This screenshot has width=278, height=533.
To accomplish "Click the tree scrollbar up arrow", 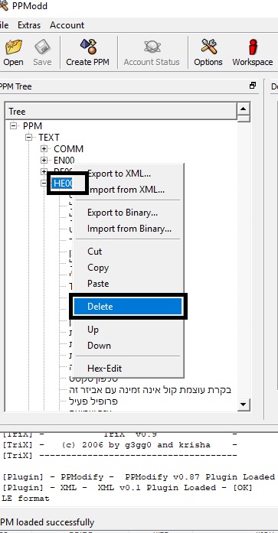I will pos(244,109).
